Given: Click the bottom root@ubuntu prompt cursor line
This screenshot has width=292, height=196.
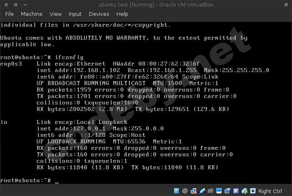Looking at the screenshot, I should pyautogui.click(x=30, y=181).
